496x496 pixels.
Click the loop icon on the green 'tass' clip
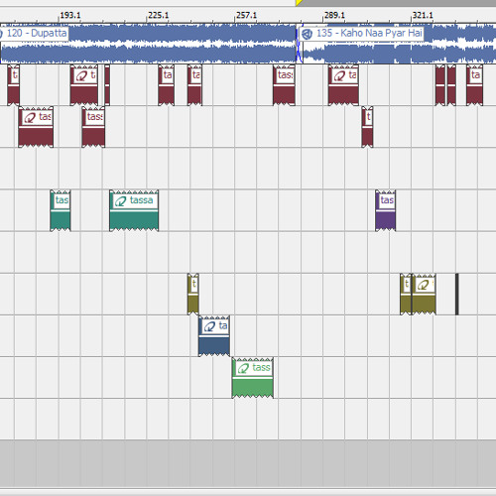[243, 368]
